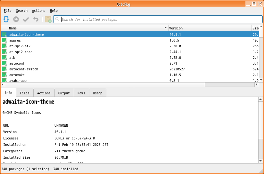Click the info pane scroll up arrow
Screen dimensions: 264x174
tap(260, 99)
